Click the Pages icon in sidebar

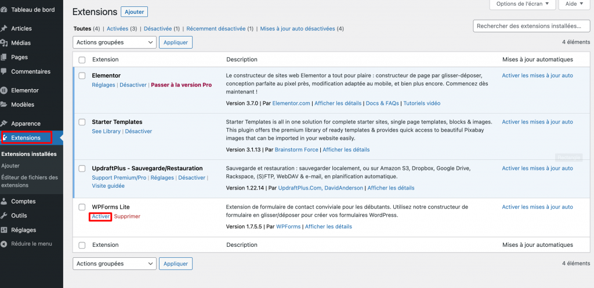(4, 57)
